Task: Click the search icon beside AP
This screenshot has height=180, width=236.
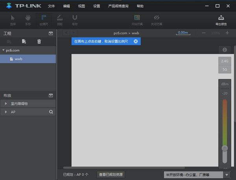Action: tap(51, 112)
